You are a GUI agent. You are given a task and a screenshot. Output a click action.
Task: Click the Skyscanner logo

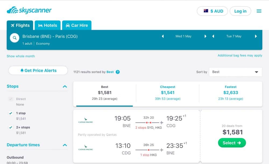tap(29, 10)
